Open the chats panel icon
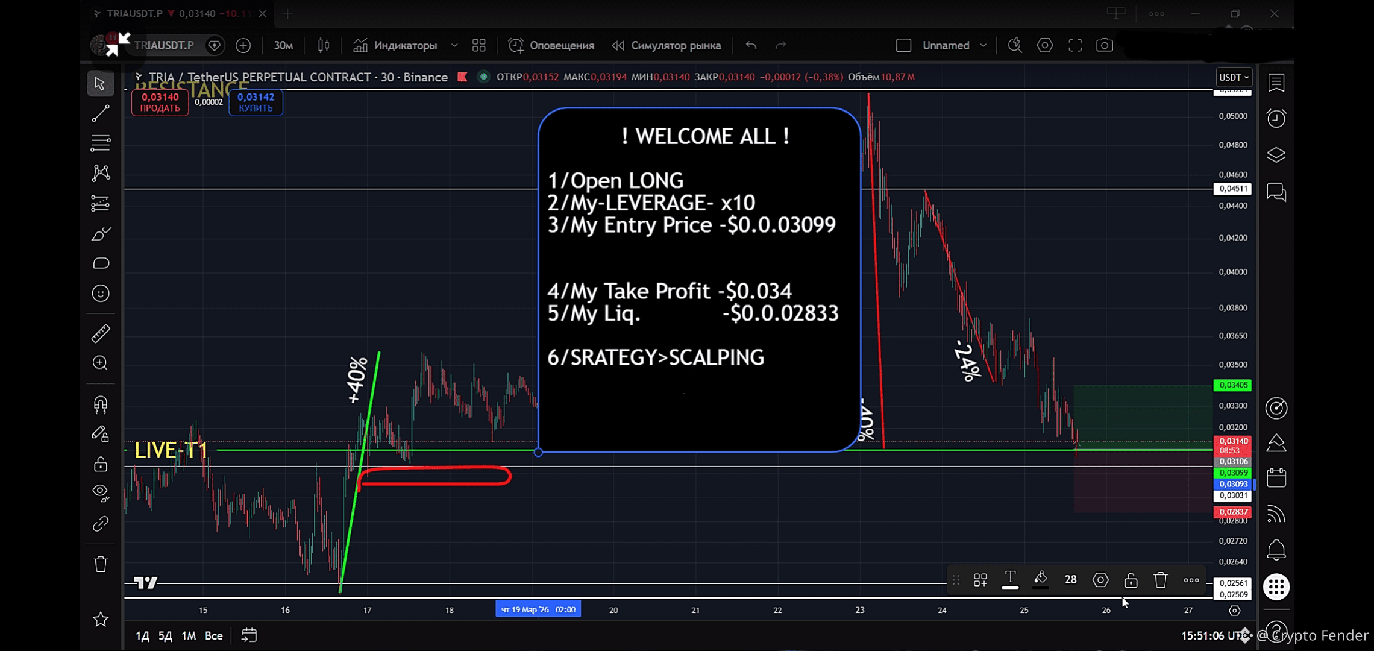The height and width of the screenshot is (651, 1374). 1276,192
